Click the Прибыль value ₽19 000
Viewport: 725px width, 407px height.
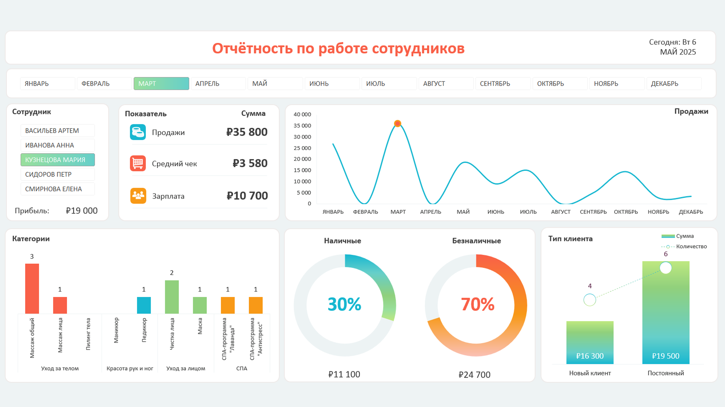click(82, 211)
